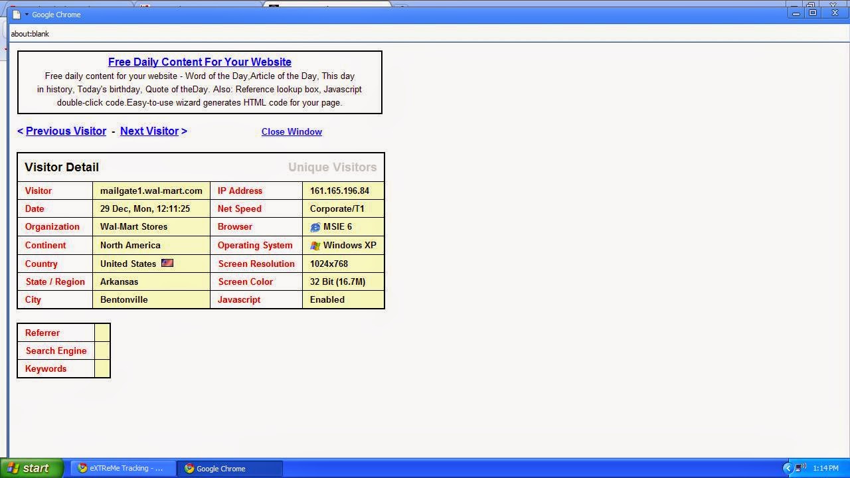Select IP address 161.165.196.84
The image size is (850, 478).
(x=339, y=191)
